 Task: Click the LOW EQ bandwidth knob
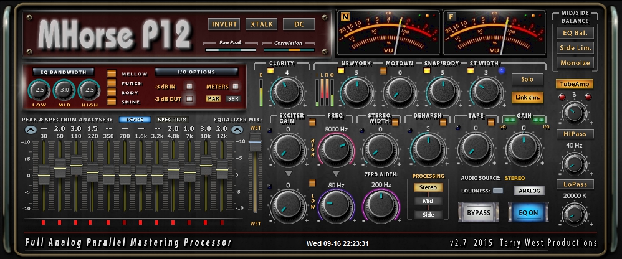pos(39,90)
